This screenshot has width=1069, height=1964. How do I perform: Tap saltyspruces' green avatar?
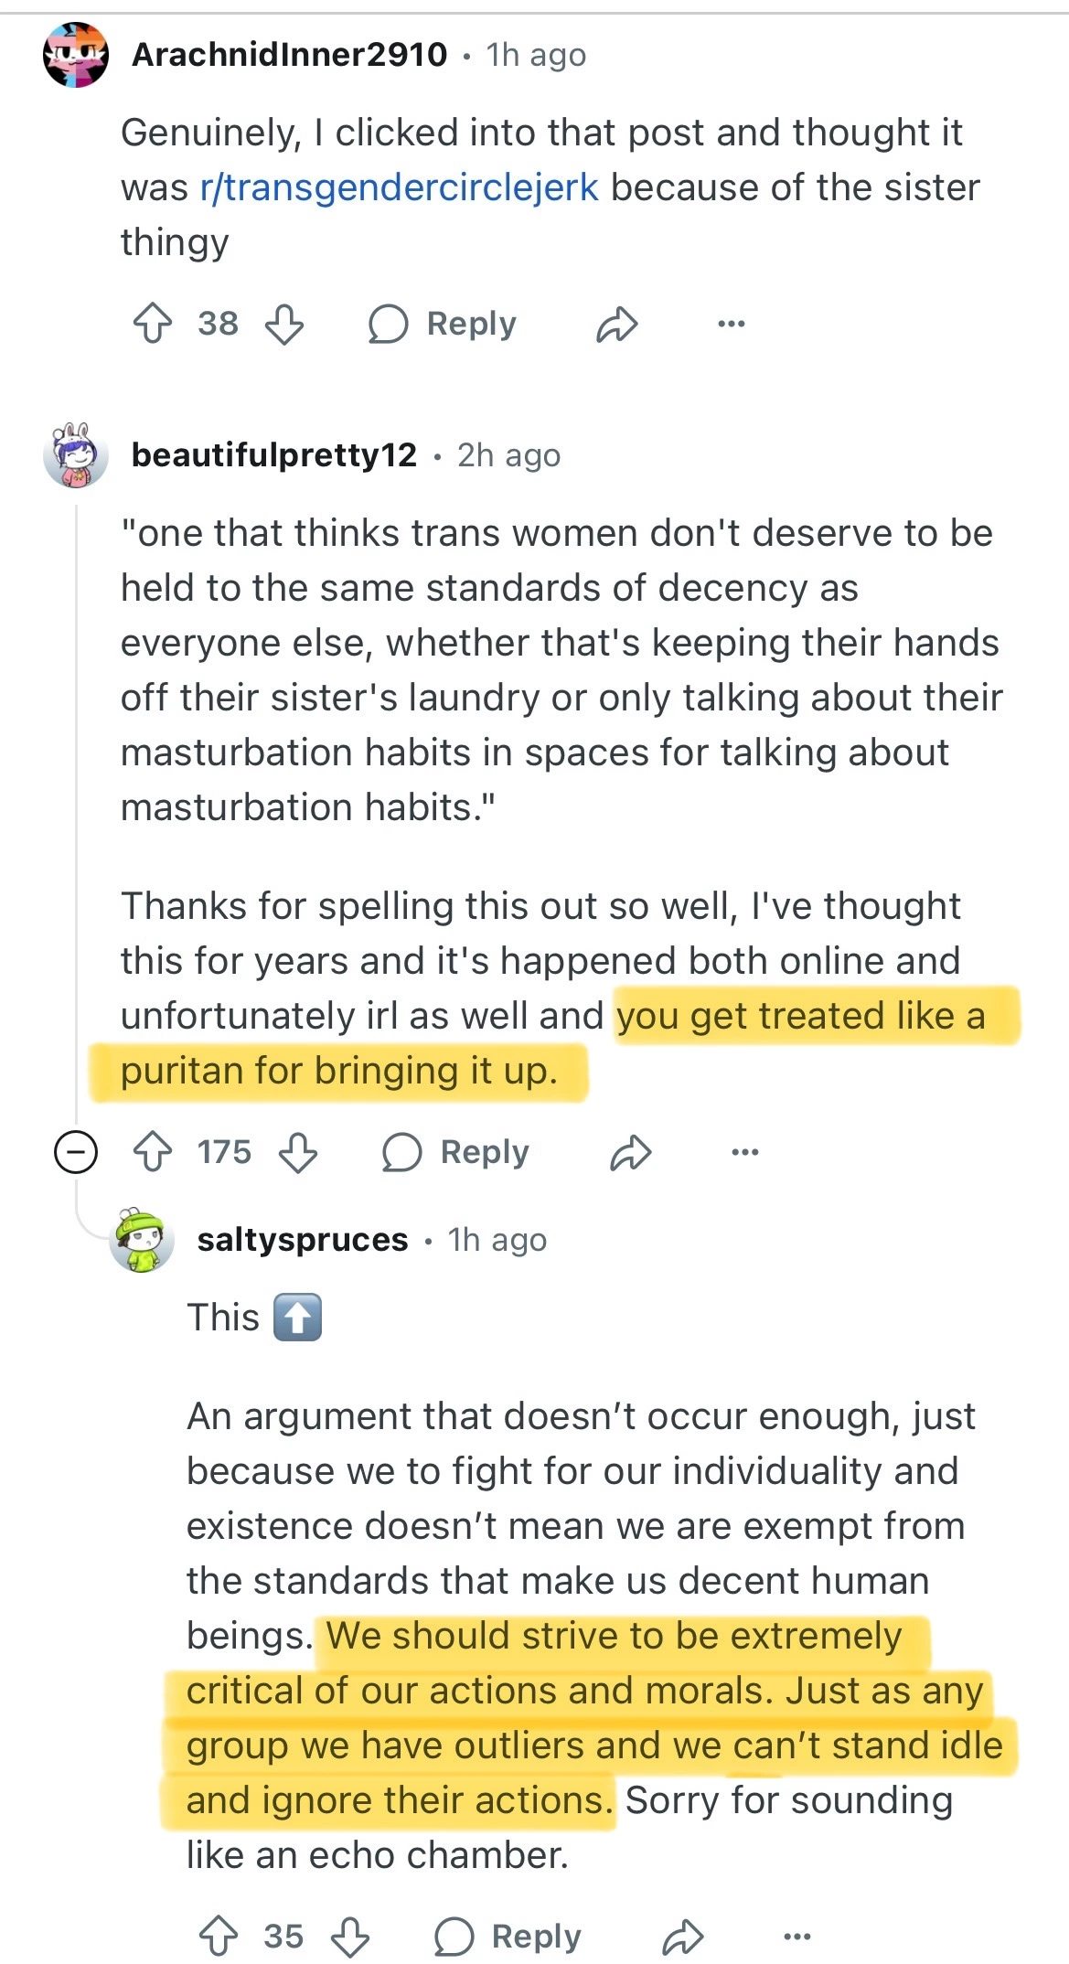pyautogui.click(x=142, y=1240)
